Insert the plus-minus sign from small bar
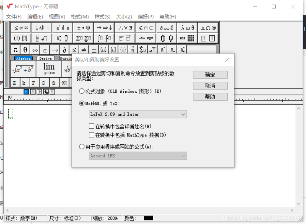Viewport: 306px width, 224px height. tap(94, 50)
